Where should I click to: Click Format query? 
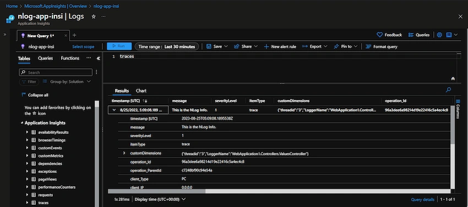coord(382,47)
